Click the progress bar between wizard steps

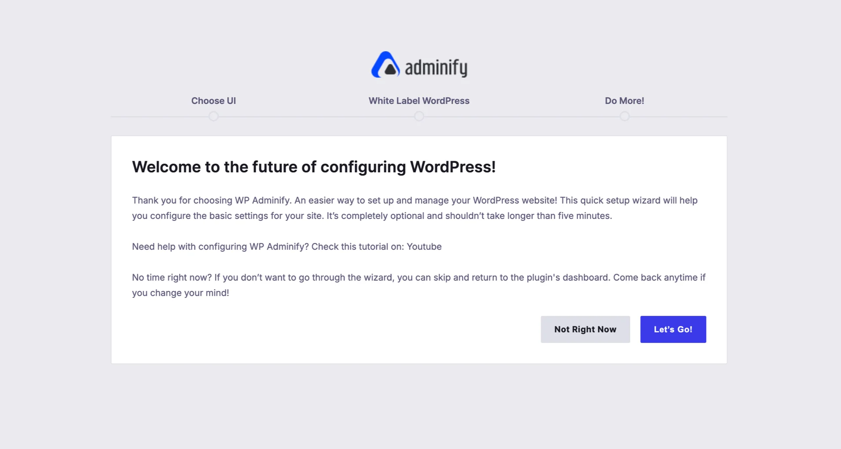click(315, 117)
